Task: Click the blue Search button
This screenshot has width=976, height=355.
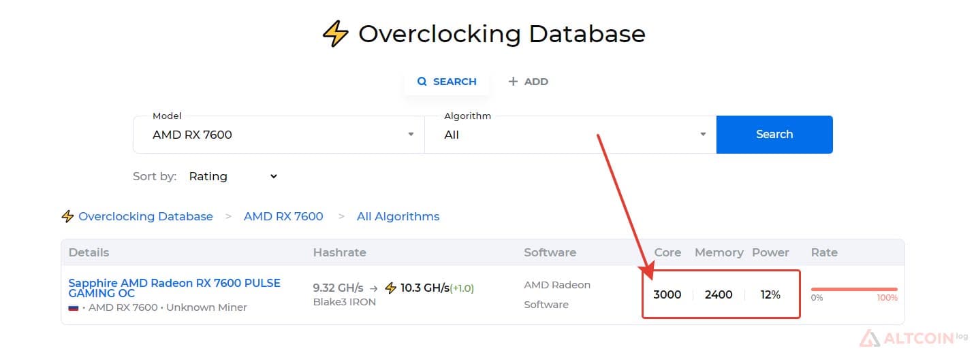Action: pyautogui.click(x=774, y=135)
